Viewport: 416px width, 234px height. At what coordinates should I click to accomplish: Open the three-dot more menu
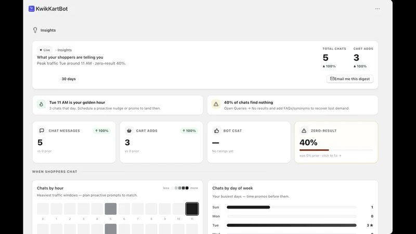pyautogui.click(x=378, y=9)
